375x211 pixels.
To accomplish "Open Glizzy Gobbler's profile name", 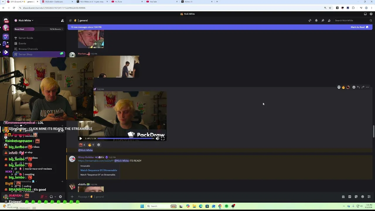I will click(86, 157).
